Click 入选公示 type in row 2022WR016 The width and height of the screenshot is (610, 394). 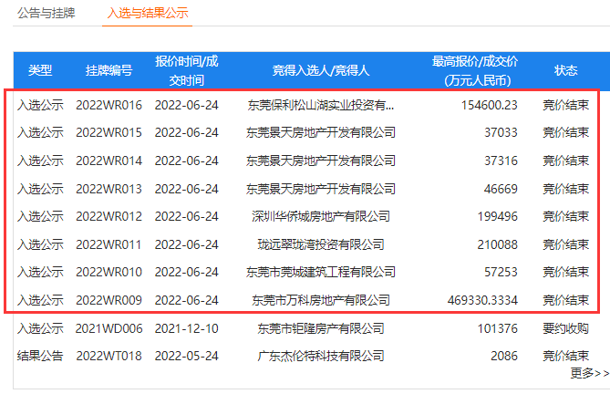pyautogui.click(x=40, y=105)
